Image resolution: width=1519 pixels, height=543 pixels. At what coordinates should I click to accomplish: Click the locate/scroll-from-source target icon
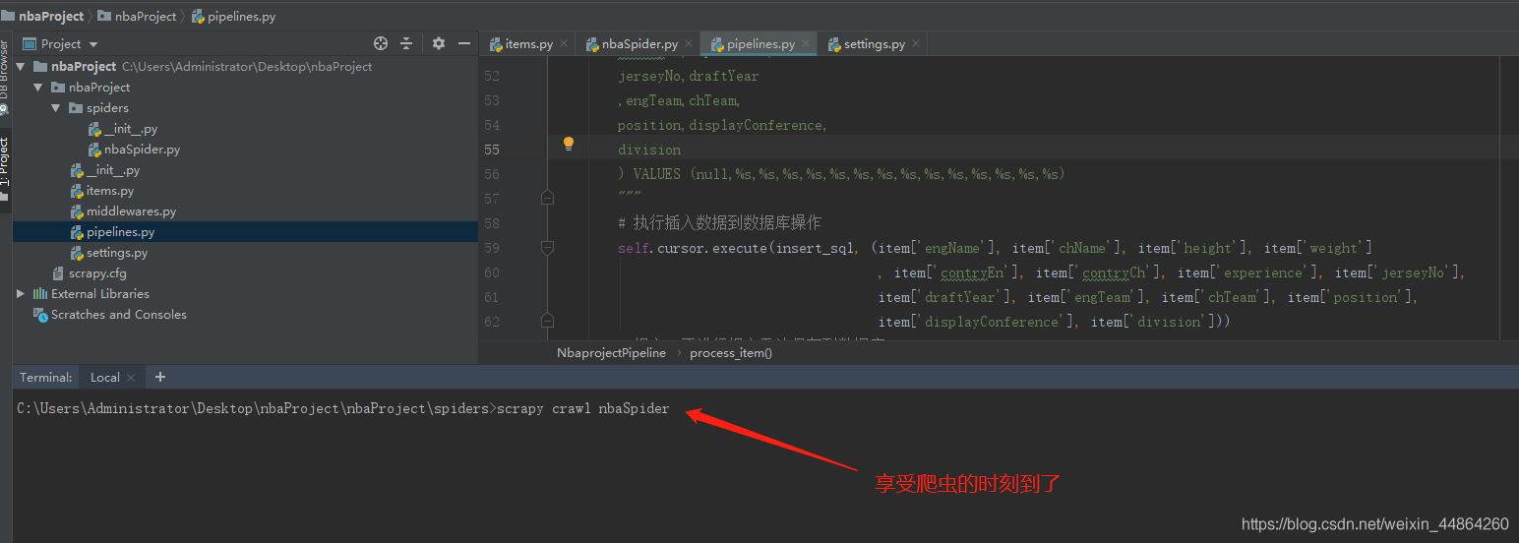pos(381,43)
